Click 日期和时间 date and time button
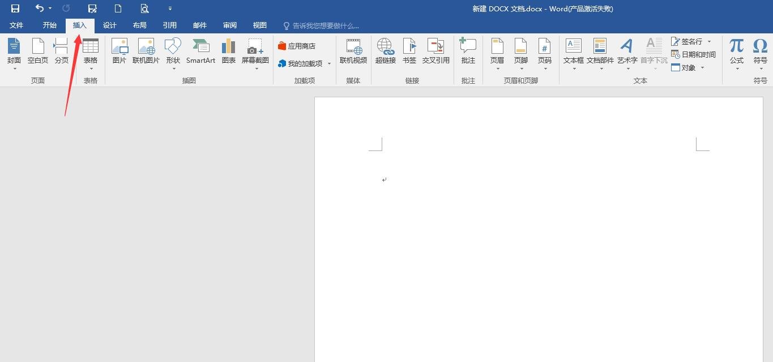Screen dimensions: 773x362 click(x=694, y=54)
